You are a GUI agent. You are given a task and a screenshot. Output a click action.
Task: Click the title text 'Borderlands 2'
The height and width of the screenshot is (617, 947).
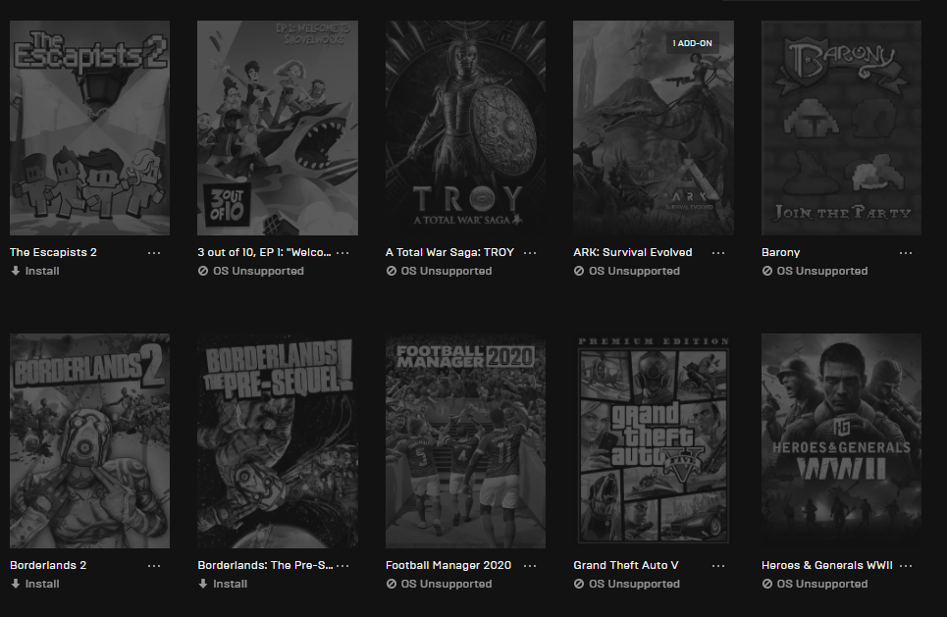[x=48, y=565]
